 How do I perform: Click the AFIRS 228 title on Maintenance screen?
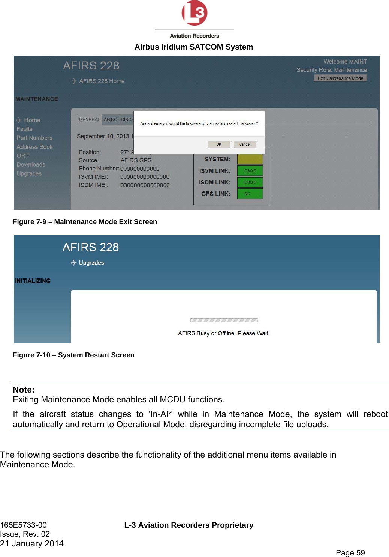tap(91, 66)
